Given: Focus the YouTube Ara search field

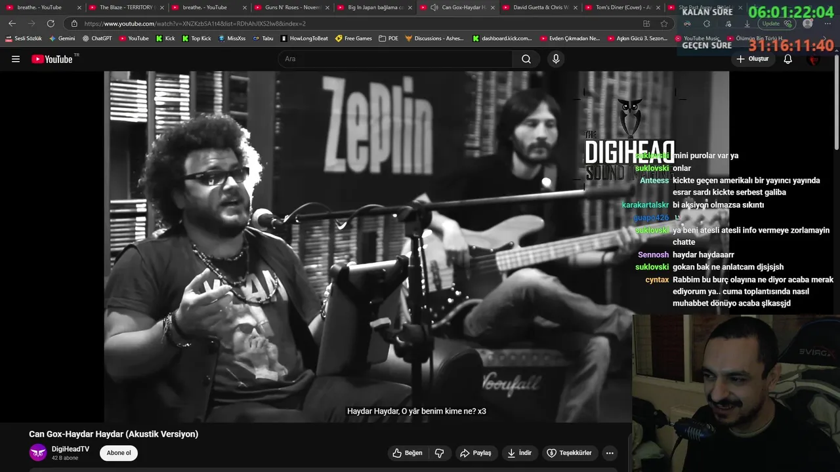Looking at the screenshot, I should [x=396, y=59].
